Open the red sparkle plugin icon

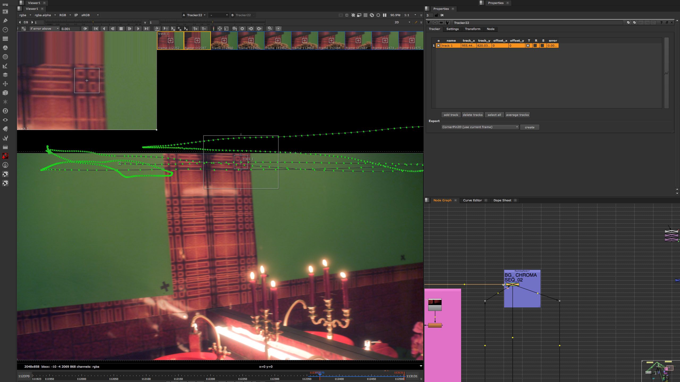point(5,156)
